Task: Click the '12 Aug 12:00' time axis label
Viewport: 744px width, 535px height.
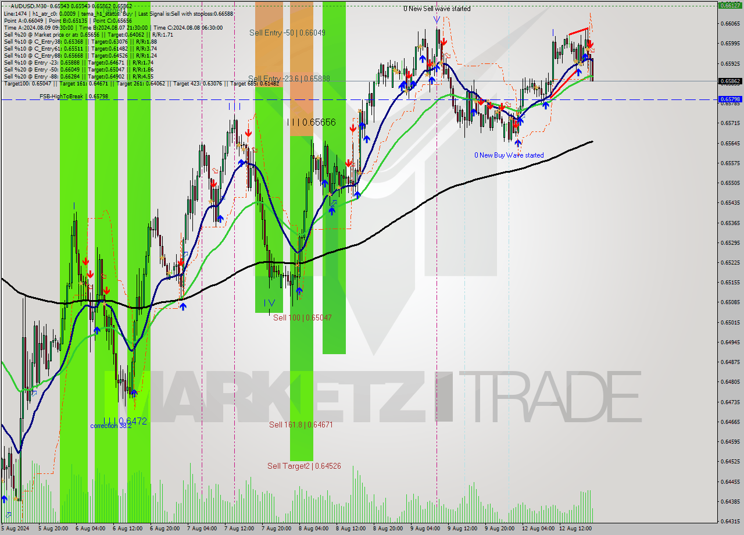Action: 575,529
